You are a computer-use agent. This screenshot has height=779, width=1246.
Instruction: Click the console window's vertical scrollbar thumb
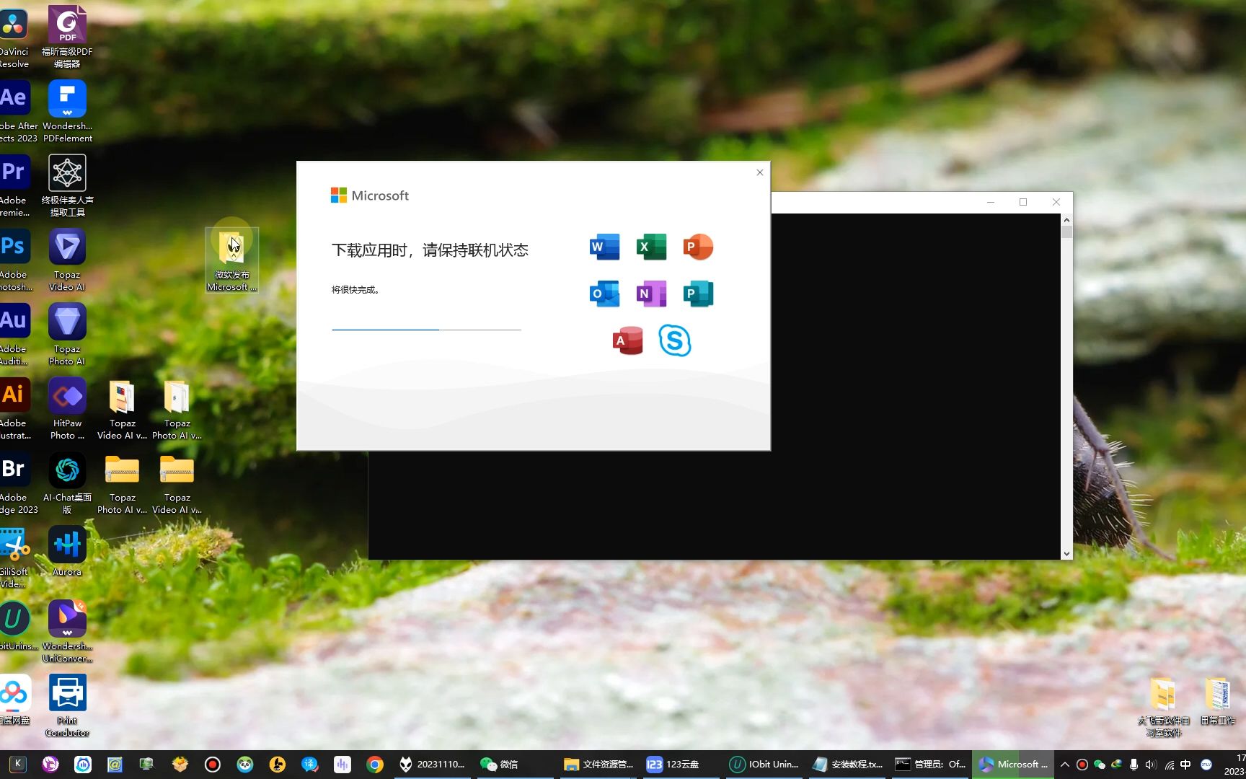[1066, 232]
